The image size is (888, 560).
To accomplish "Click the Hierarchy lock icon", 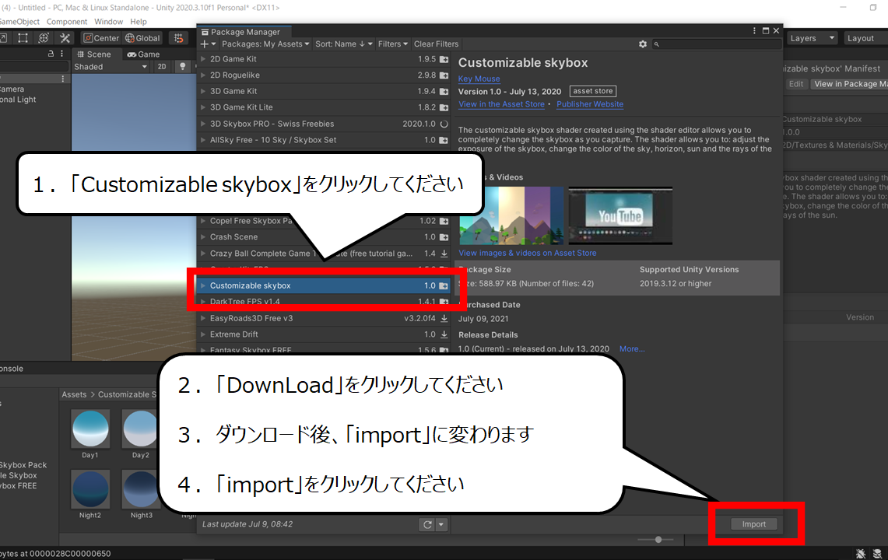I will (x=51, y=53).
